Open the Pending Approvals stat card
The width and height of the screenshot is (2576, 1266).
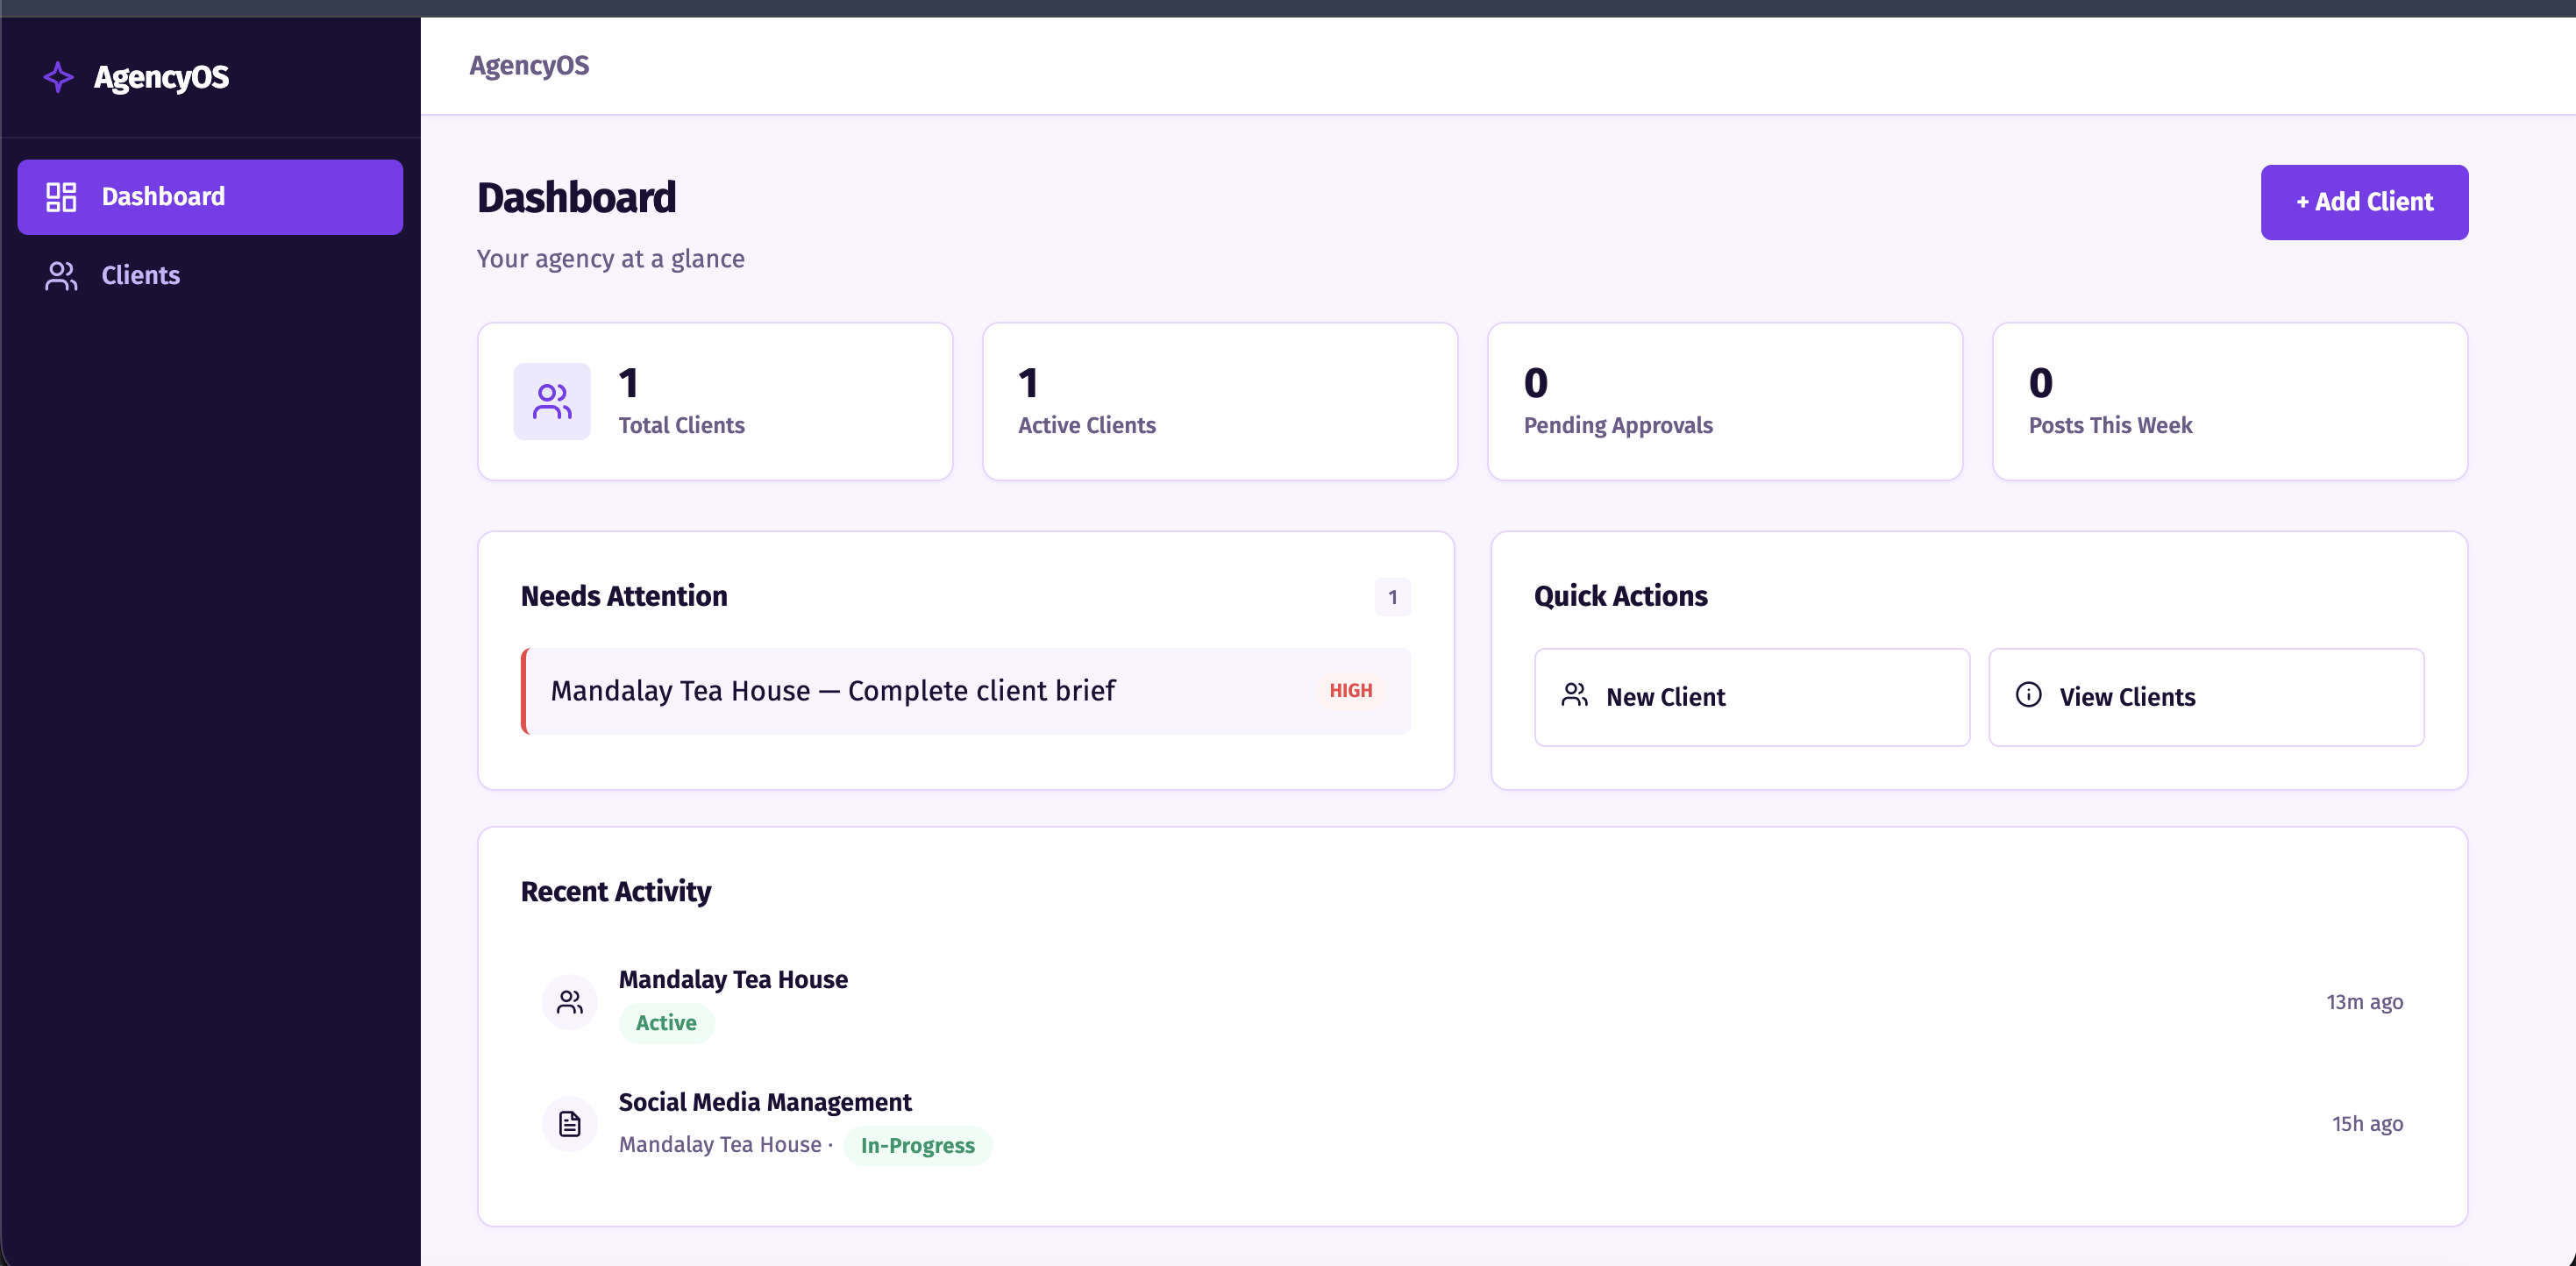click(x=1725, y=401)
